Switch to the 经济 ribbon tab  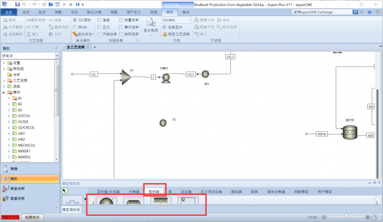pos(42,12)
